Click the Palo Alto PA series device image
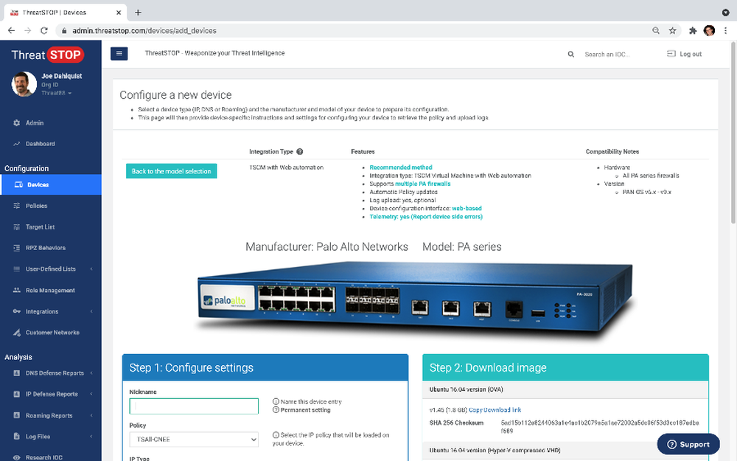The width and height of the screenshot is (737, 461). pos(414,301)
